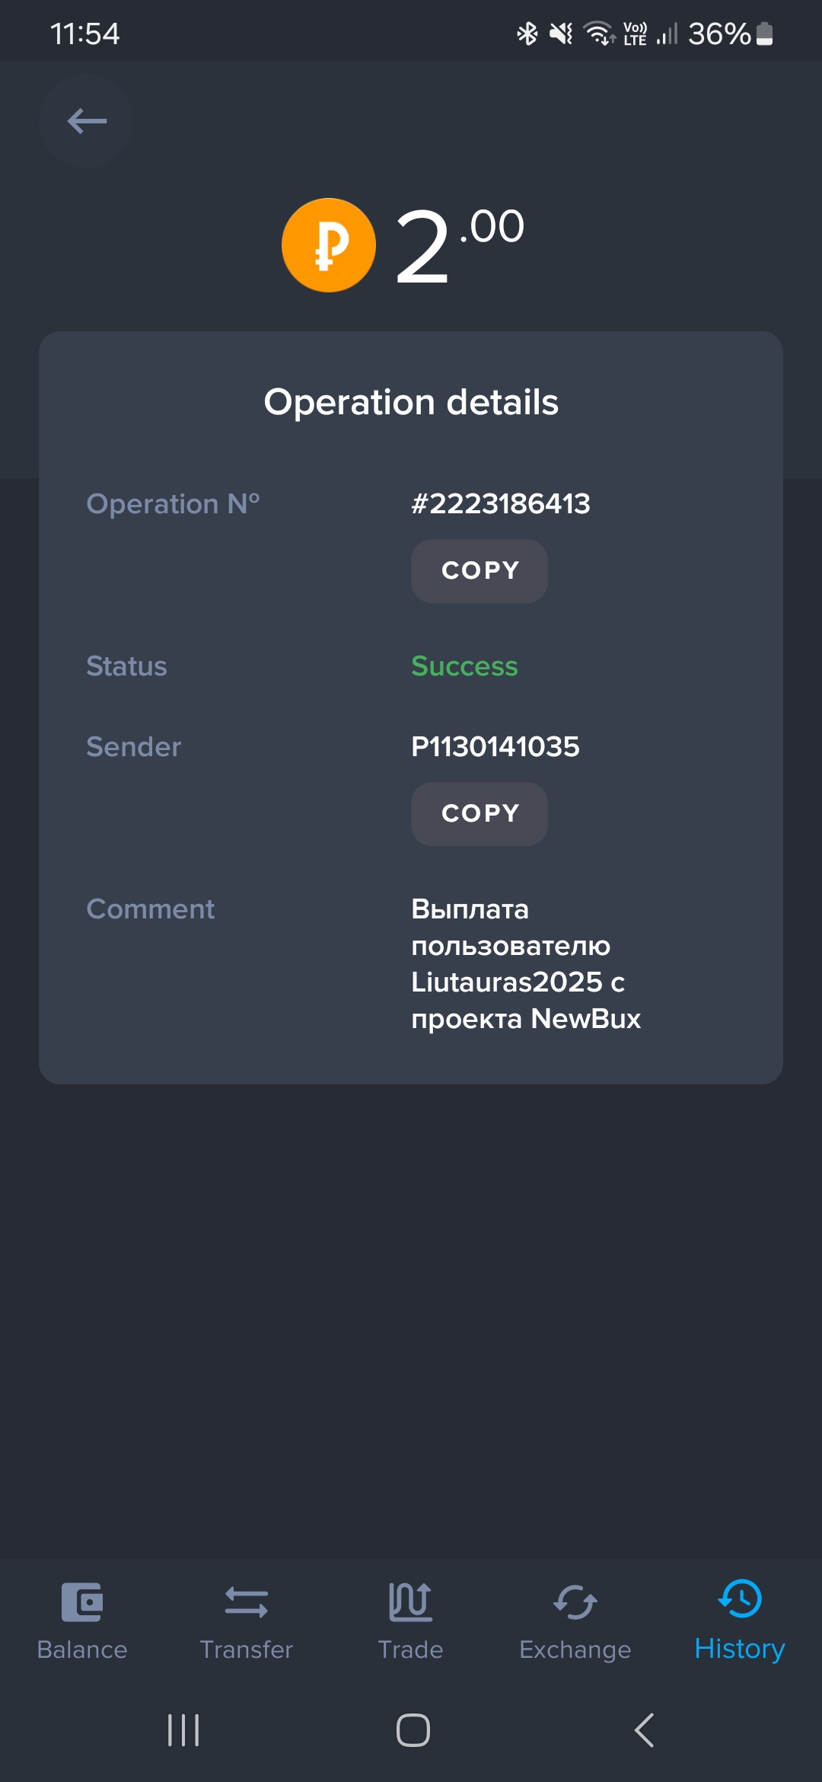The width and height of the screenshot is (822, 1782).
Task: Open the Balance wallet icon
Action: pos(82,1602)
